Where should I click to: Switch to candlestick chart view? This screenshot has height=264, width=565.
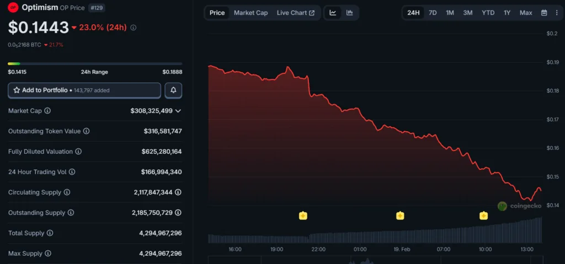point(349,13)
